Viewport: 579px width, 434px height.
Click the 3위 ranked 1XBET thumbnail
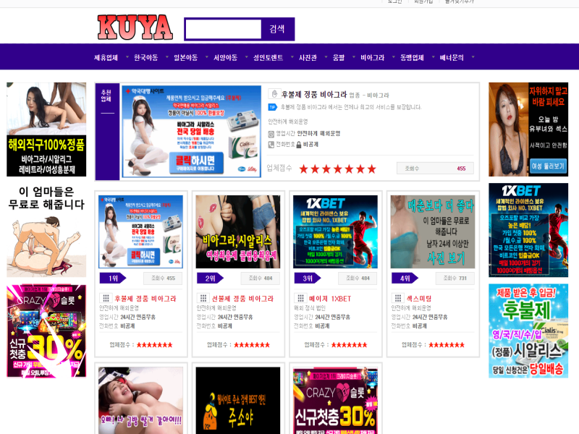tap(335, 231)
